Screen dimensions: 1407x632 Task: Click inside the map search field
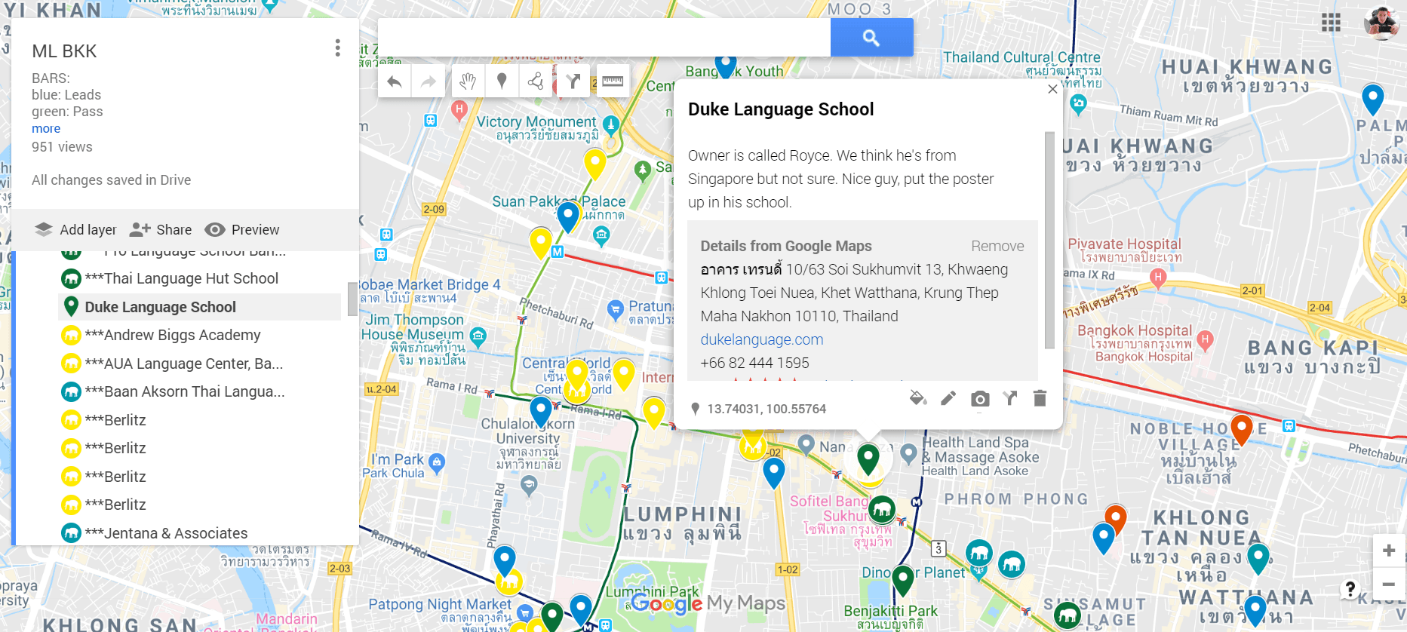click(x=604, y=38)
